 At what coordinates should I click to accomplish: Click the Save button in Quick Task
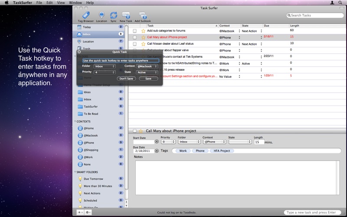148,79
